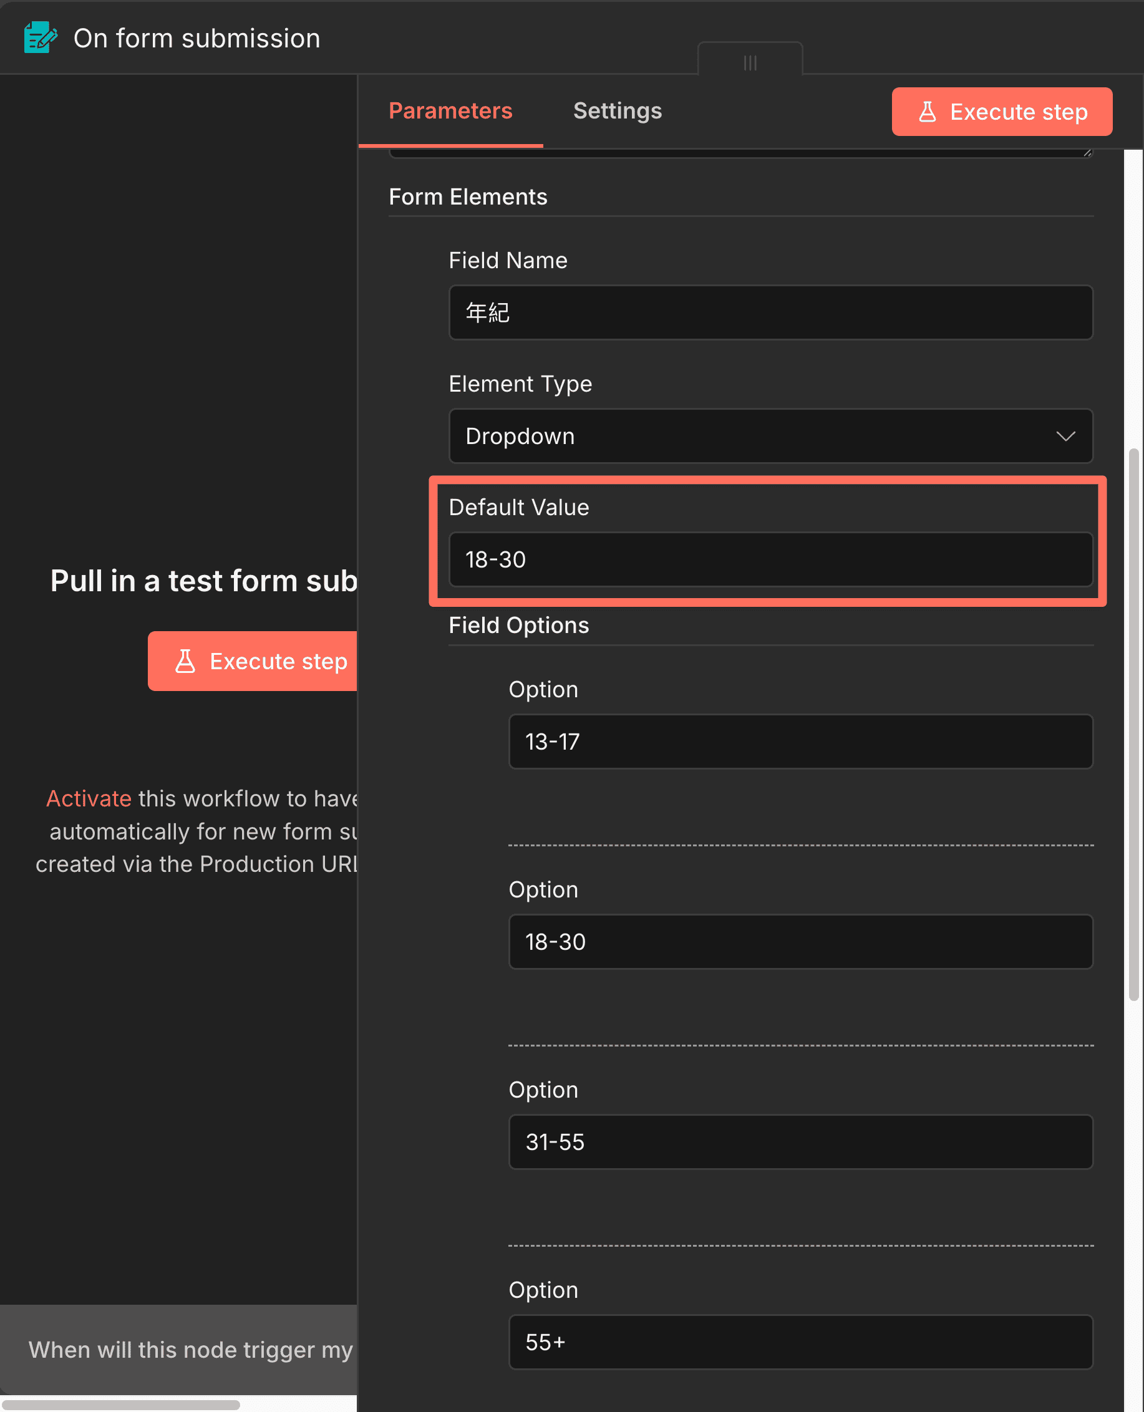Viewport: 1144px width, 1412px height.
Task: Click the On form submission node icon
Action: point(39,38)
